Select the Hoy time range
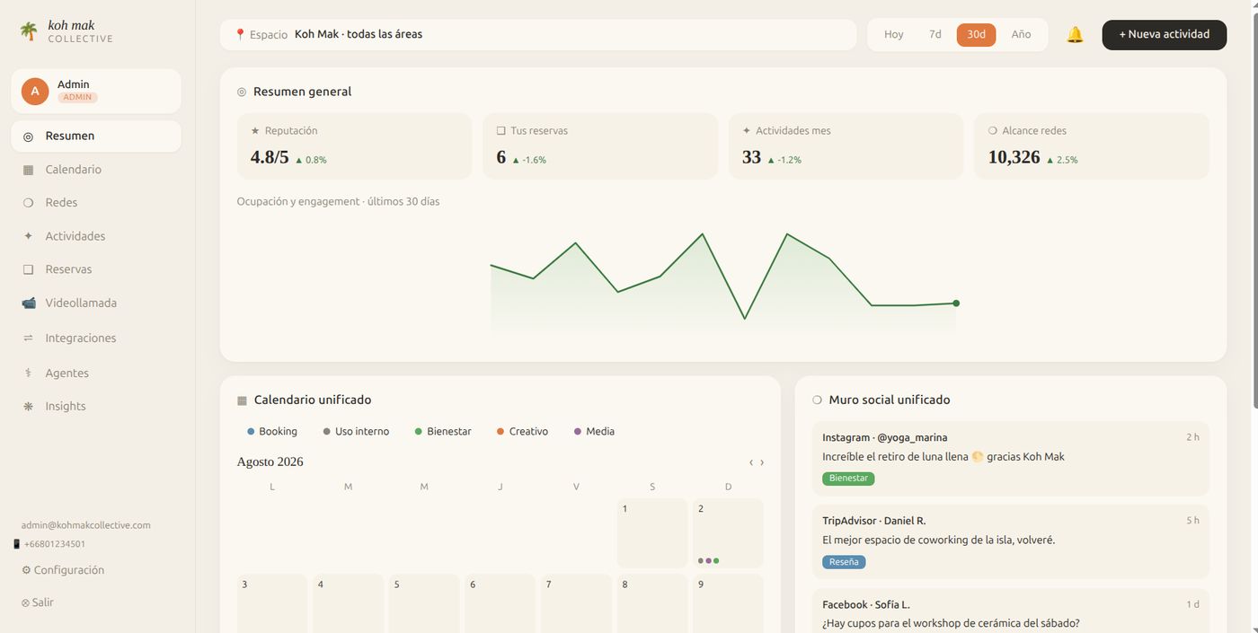Image resolution: width=1258 pixels, height=633 pixels. [x=894, y=35]
